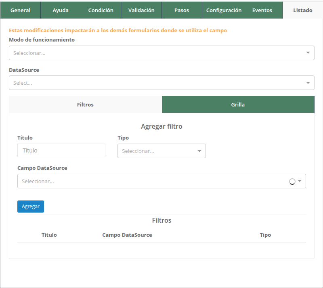Viewport: 323px width, 288px height.
Task: Expand the Tipo dropdown
Action: coord(157,151)
